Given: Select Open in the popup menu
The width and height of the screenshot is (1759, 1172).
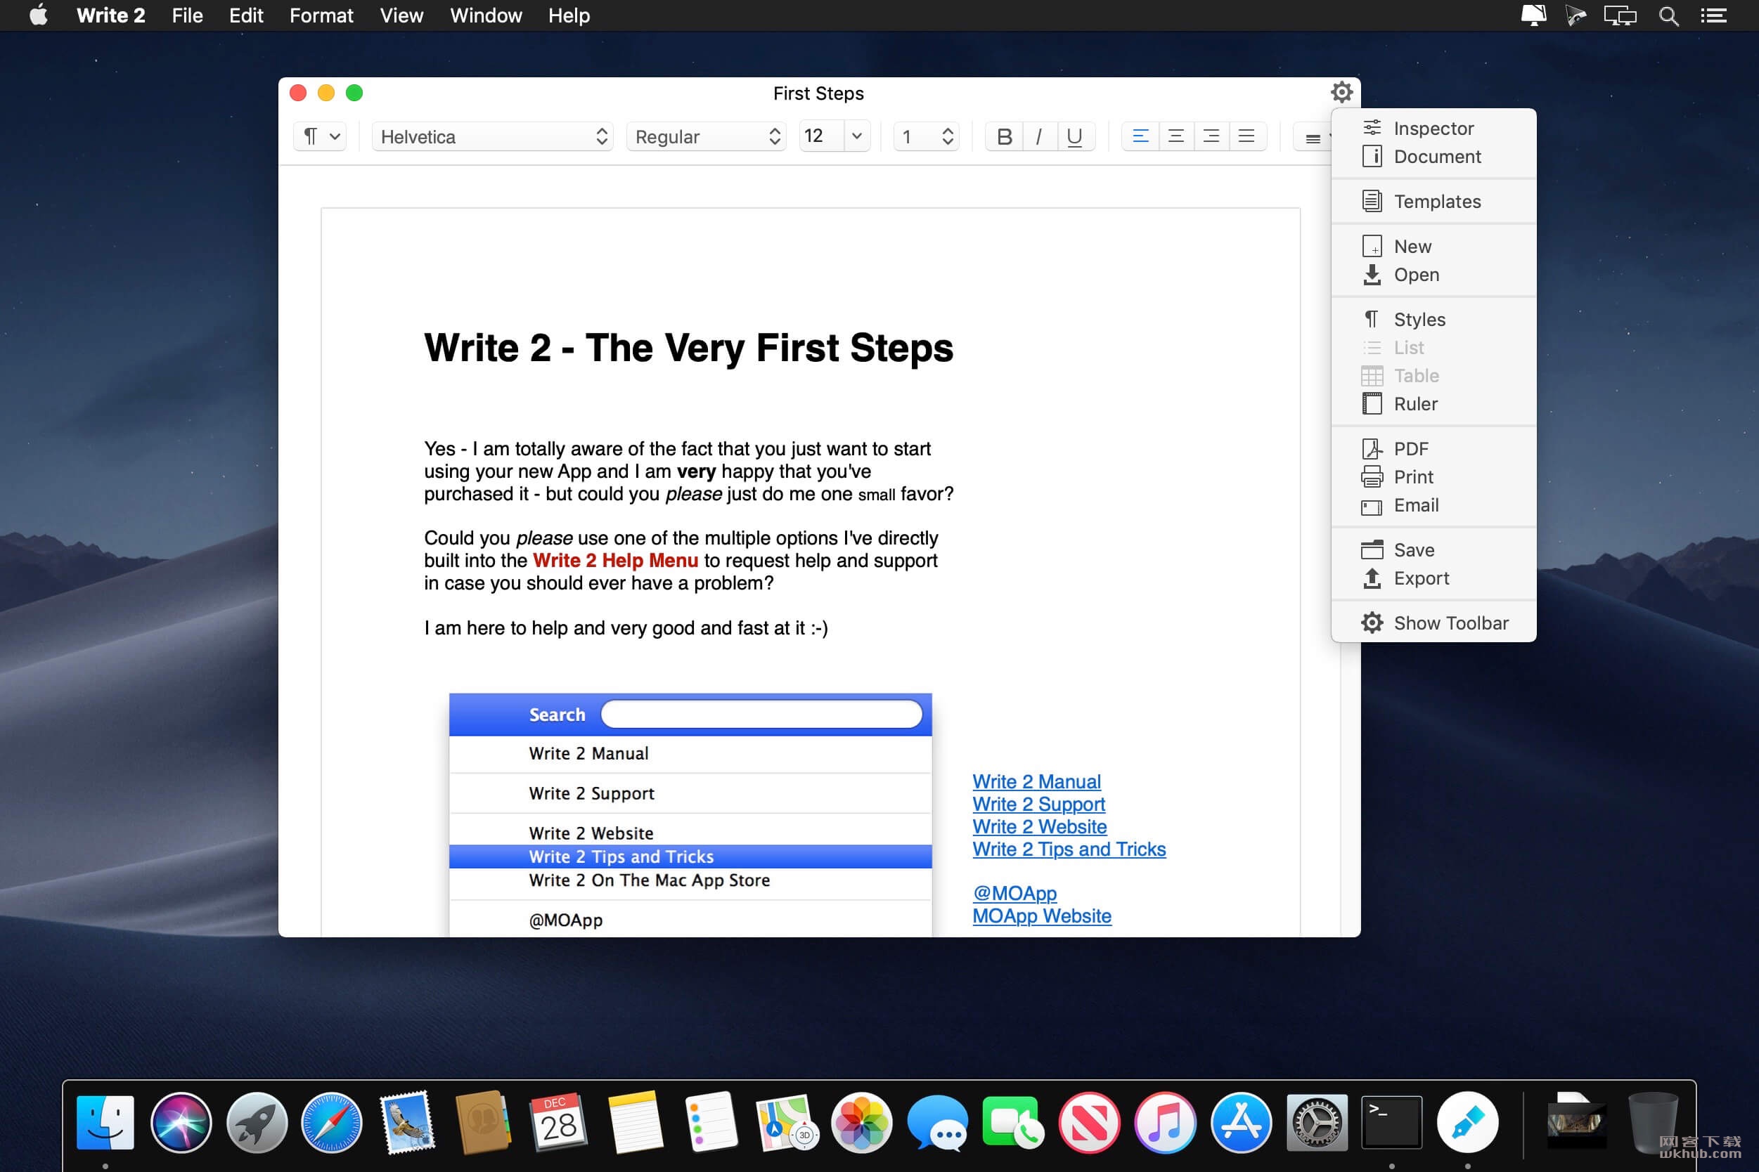Looking at the screenshot, I should (1433, 275).
